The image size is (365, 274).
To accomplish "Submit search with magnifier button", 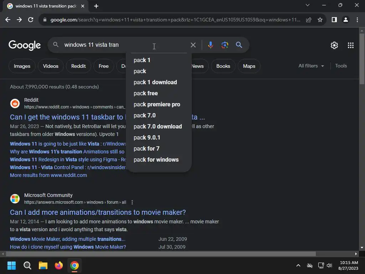I will (239, 45).
